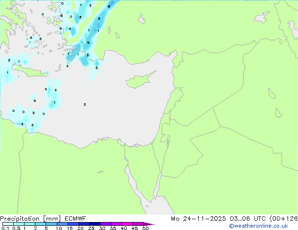
Task: Click the 1–2 mm legend color swatch
Action: [x=30, y=224]
